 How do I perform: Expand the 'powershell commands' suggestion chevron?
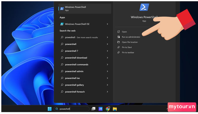[107, 64]
